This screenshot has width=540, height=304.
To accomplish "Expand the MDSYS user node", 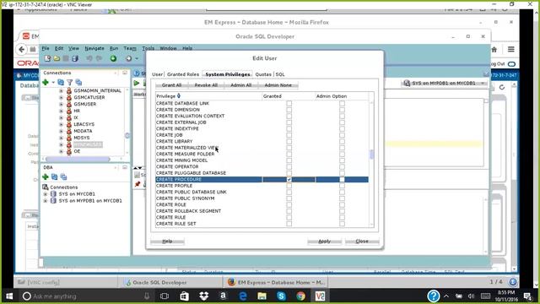I will 62,138.
